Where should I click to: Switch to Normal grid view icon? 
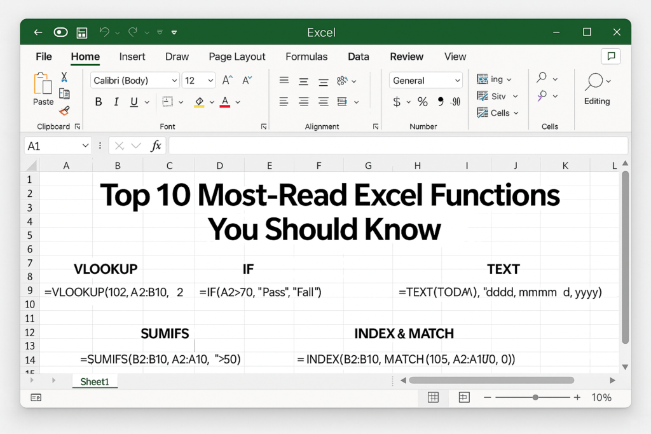coord(433,398)
